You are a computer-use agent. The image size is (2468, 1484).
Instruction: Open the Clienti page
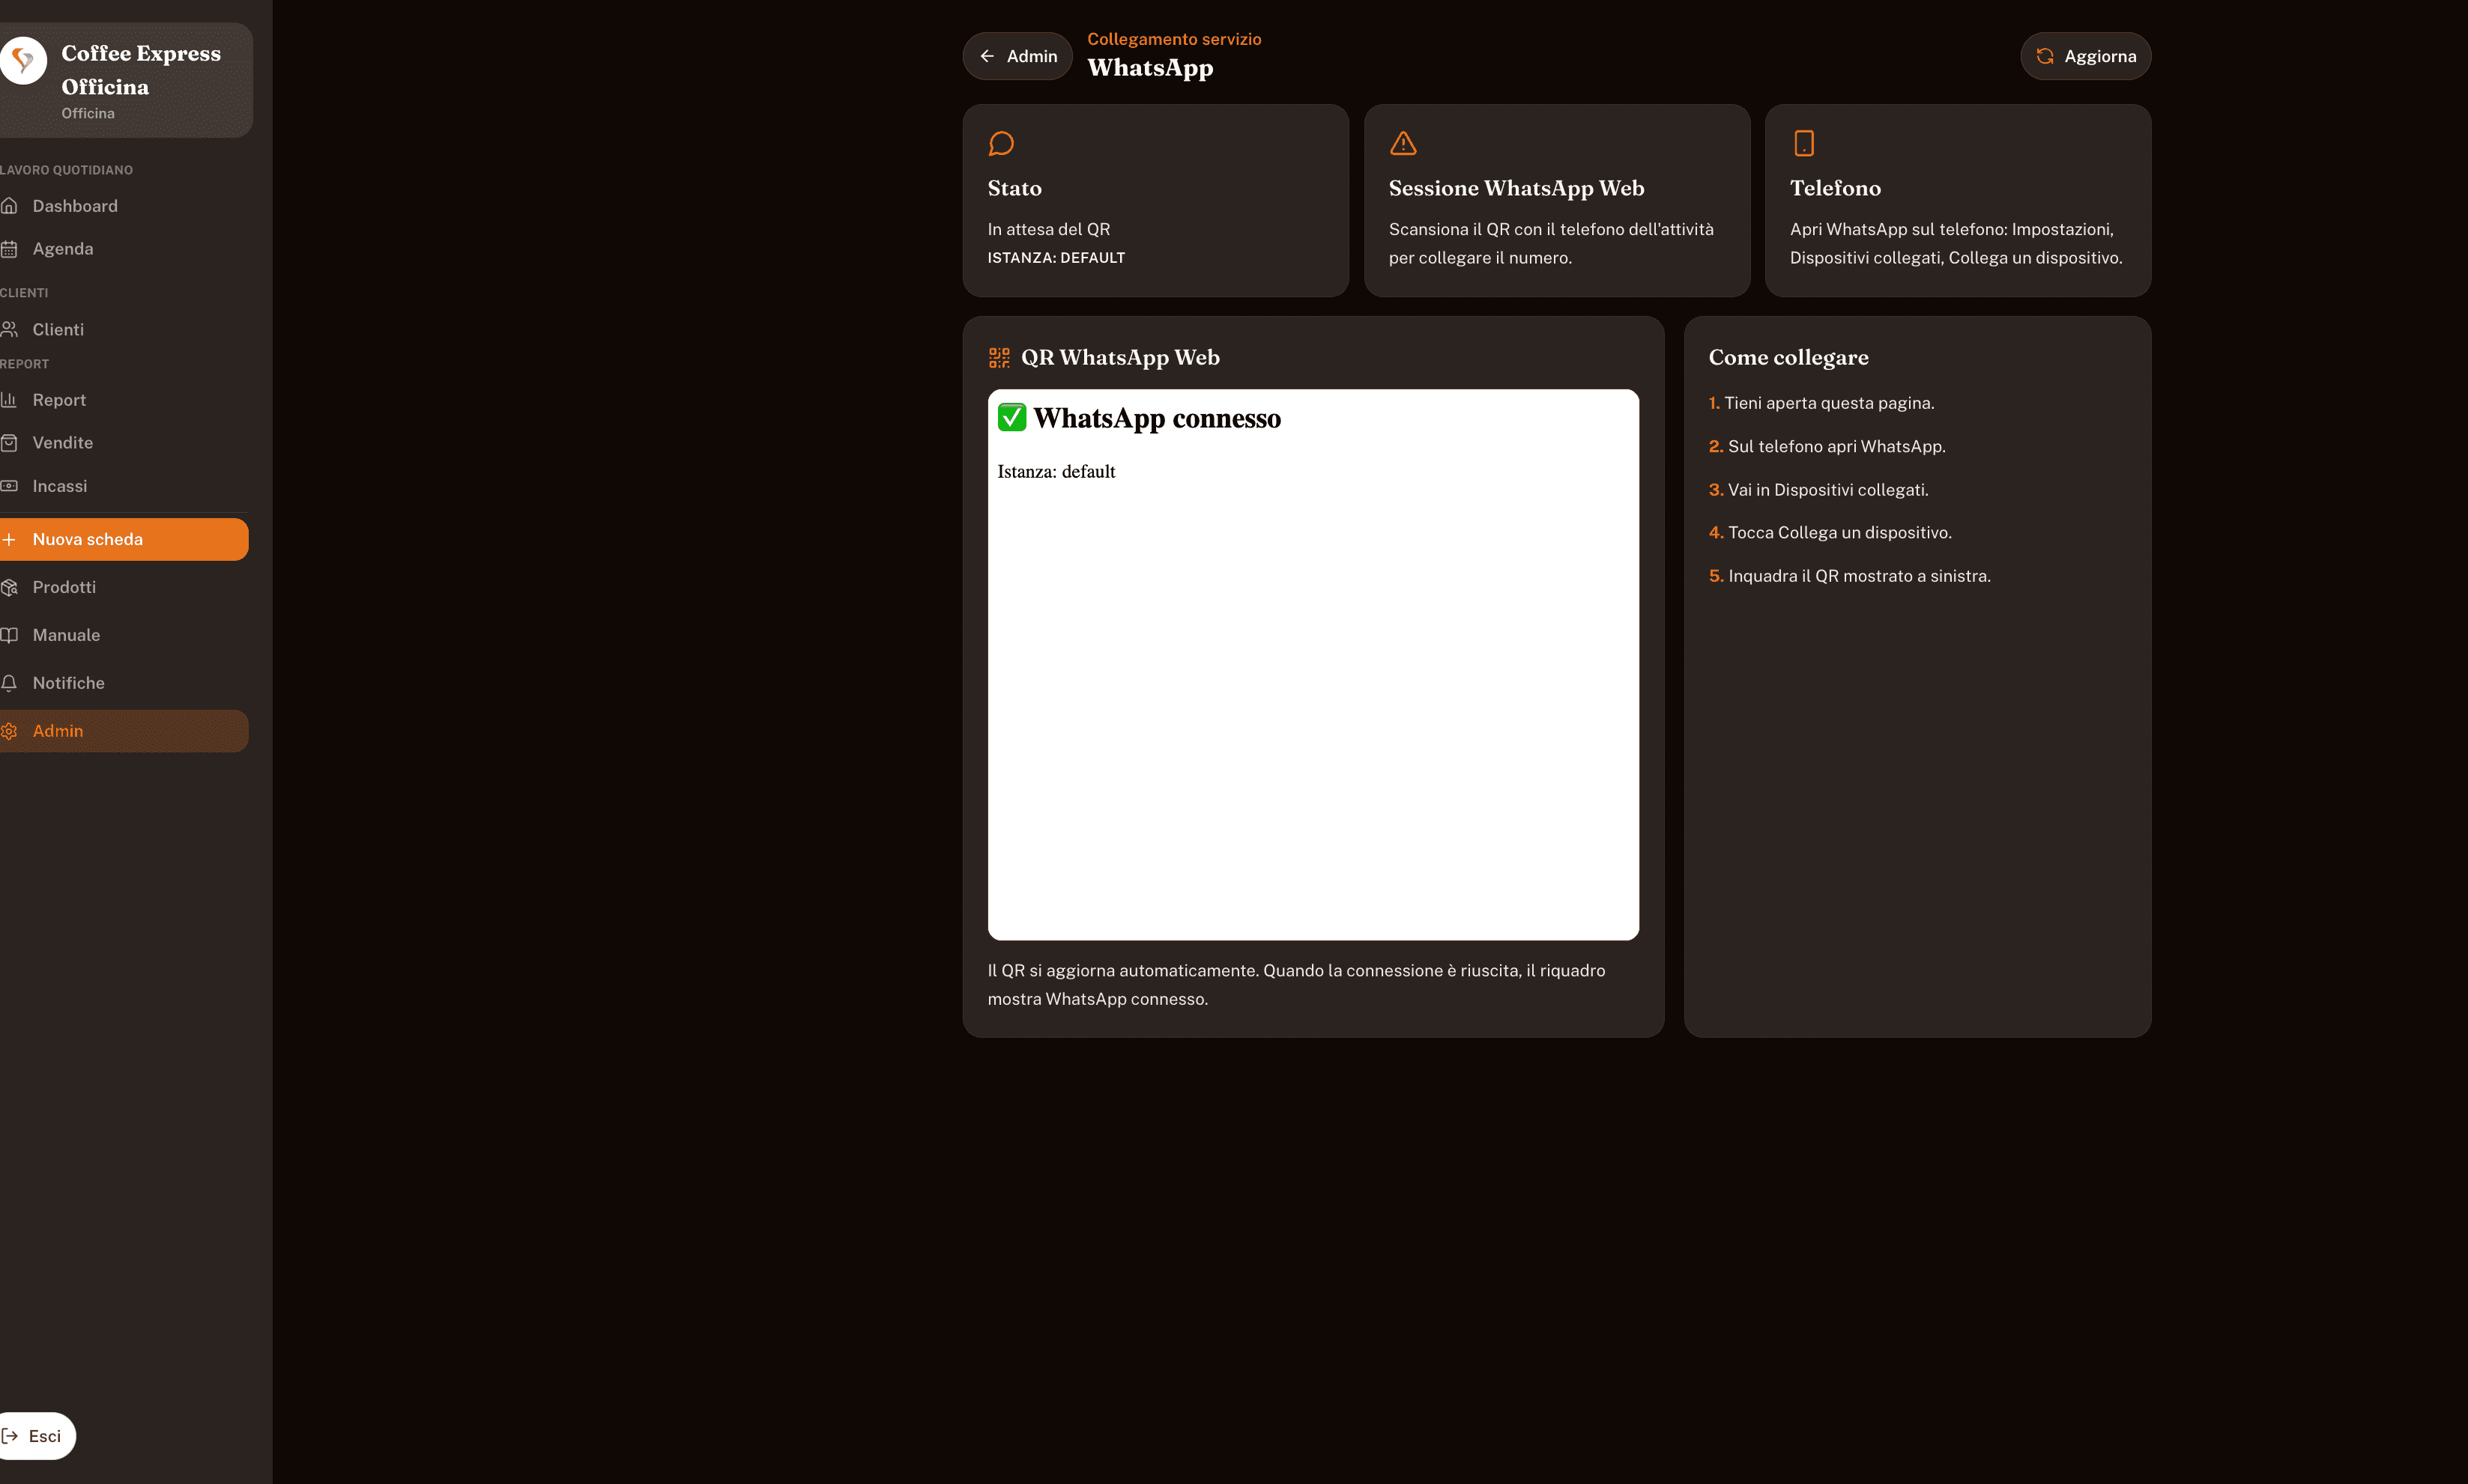pyautogui.click(x=124, y=329)
